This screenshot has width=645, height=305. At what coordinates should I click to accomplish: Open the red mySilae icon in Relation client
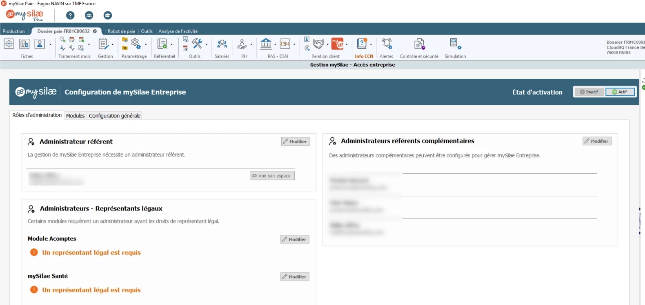pyautogui.click(x=338, y=43)
